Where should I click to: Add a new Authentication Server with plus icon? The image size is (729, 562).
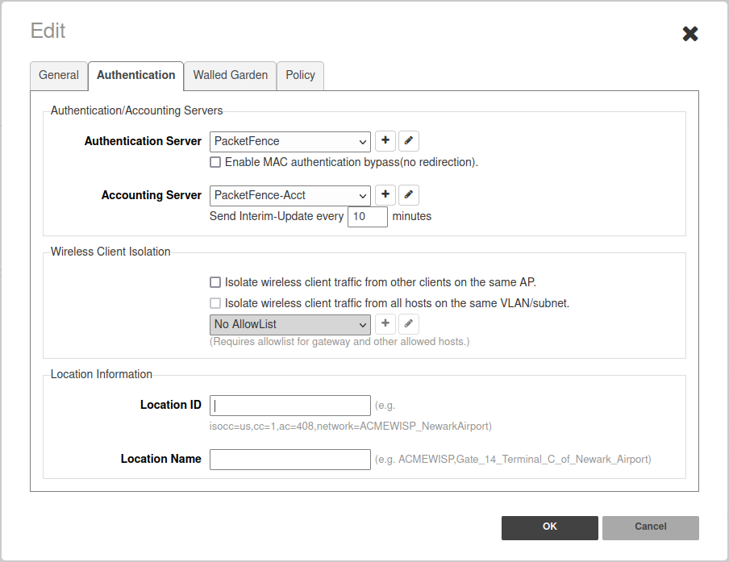385,141
